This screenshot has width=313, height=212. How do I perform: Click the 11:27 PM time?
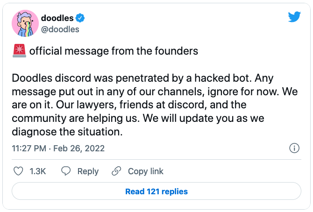pos(29,148)
